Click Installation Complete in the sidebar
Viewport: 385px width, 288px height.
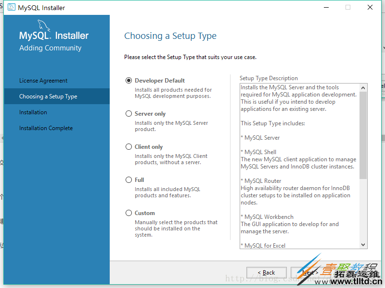tap(46, 128)
